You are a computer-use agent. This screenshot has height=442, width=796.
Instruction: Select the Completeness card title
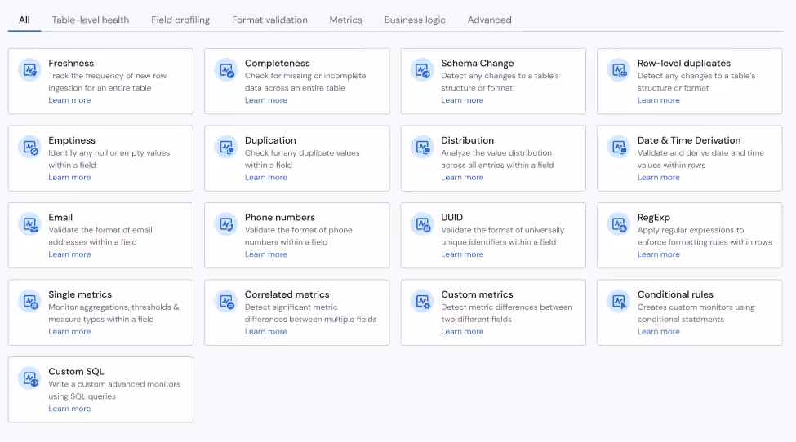278,63
